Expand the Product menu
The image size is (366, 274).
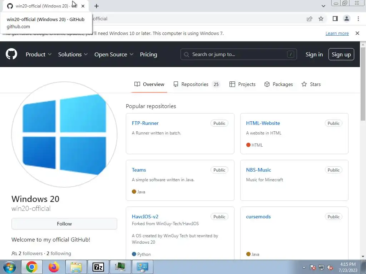point(39,54)
